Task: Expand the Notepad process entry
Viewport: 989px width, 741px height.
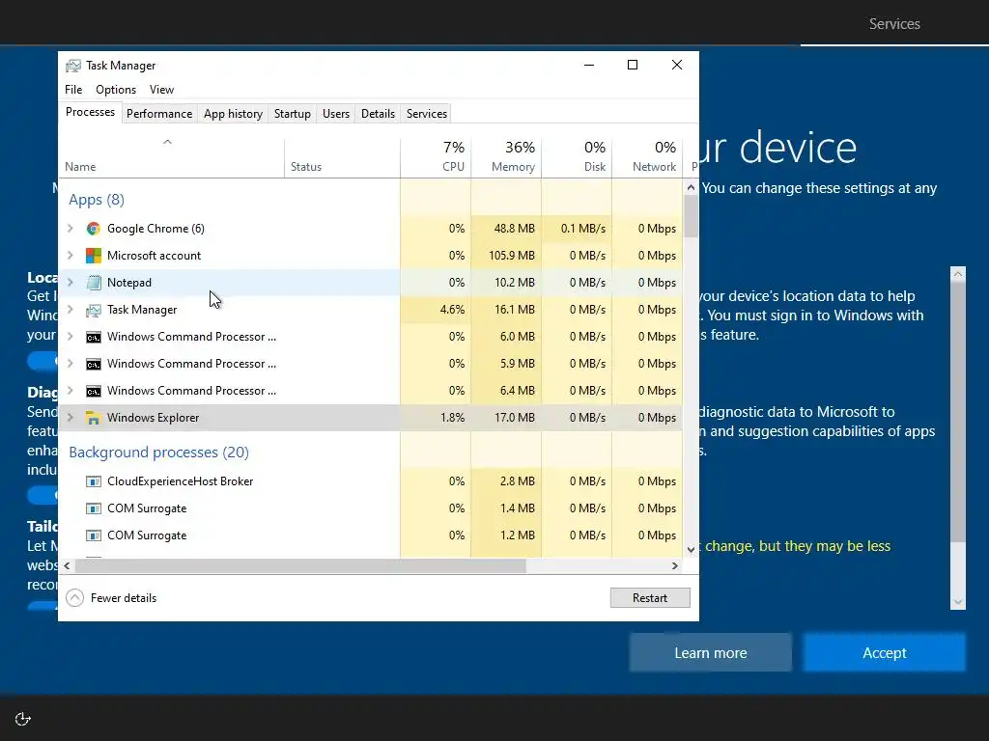Action: (71, 283)
